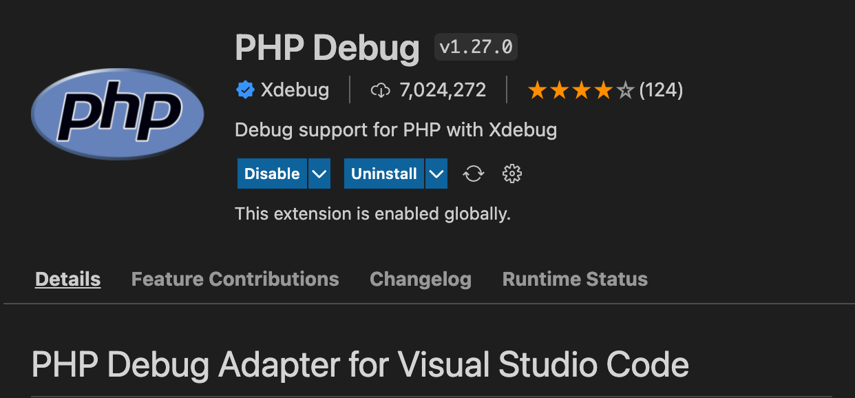
Task: Open the manage gear menu
Action: tap(512, 174)
